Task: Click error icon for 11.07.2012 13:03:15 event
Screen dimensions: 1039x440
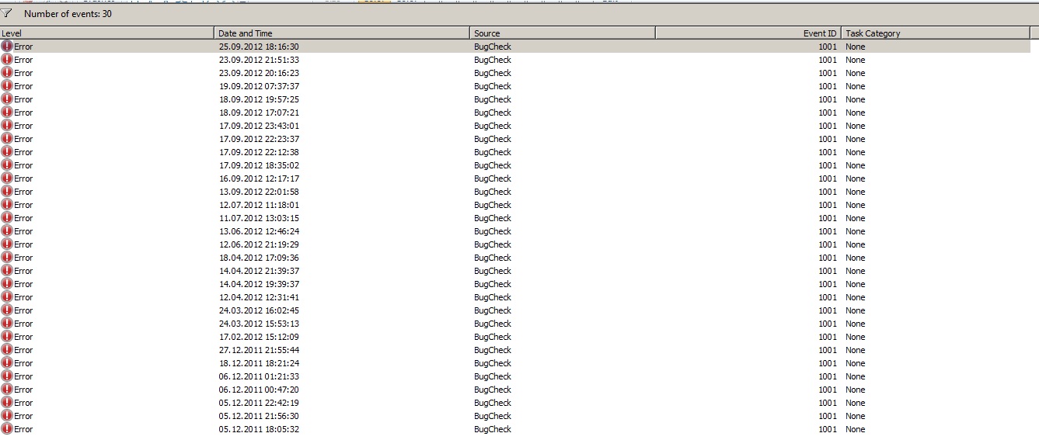Action: coord(7,218)
